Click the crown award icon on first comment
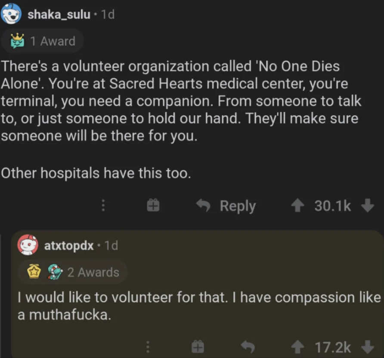Image resolution: width=384 pixels, height=358 pixels. tap(19, 41)
